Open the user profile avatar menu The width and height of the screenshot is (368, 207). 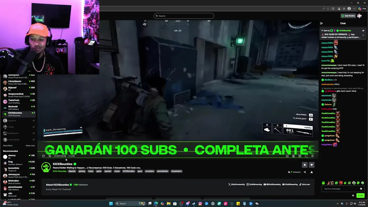(359, 16)
